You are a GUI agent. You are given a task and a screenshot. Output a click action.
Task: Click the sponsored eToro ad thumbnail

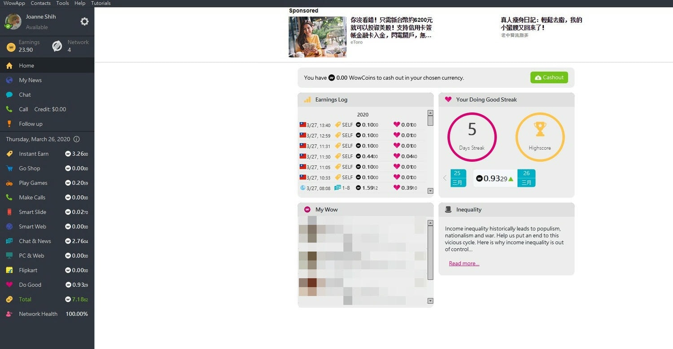tap(318, 37)
